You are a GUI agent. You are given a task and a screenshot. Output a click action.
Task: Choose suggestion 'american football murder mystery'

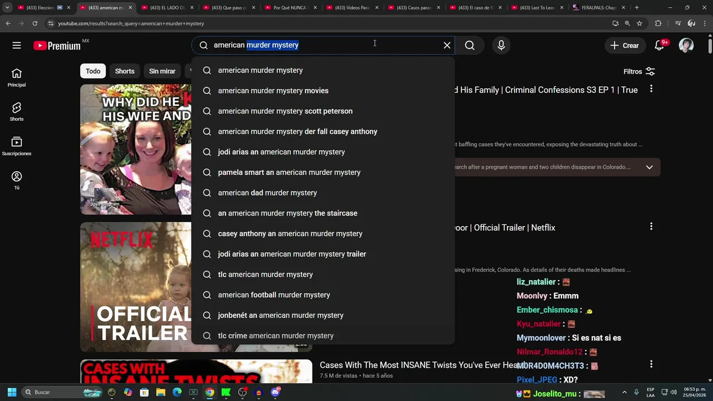(323, 295)
